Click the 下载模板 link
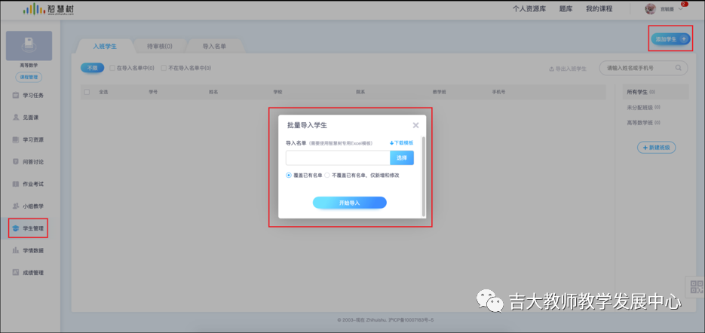Screen dimensions: 705x333 (x=401, y=143)
